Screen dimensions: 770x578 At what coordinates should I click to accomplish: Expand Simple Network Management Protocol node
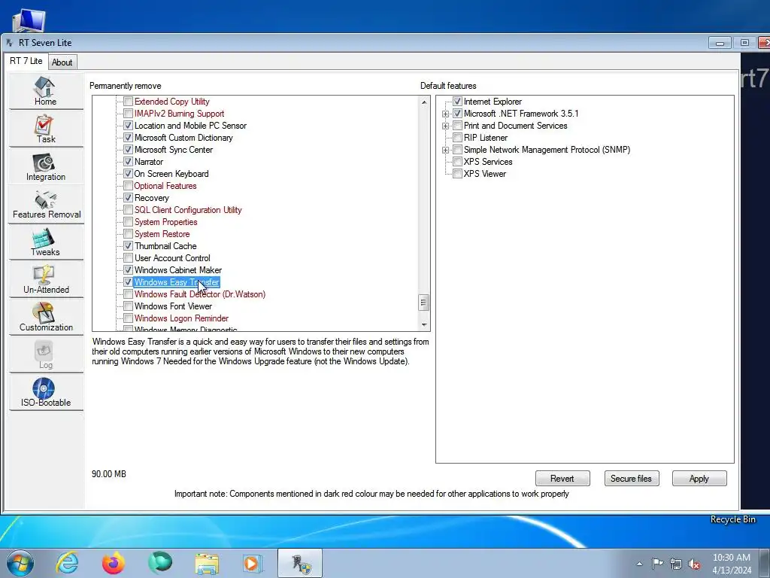pyautogui.click(x=445, y=150)
